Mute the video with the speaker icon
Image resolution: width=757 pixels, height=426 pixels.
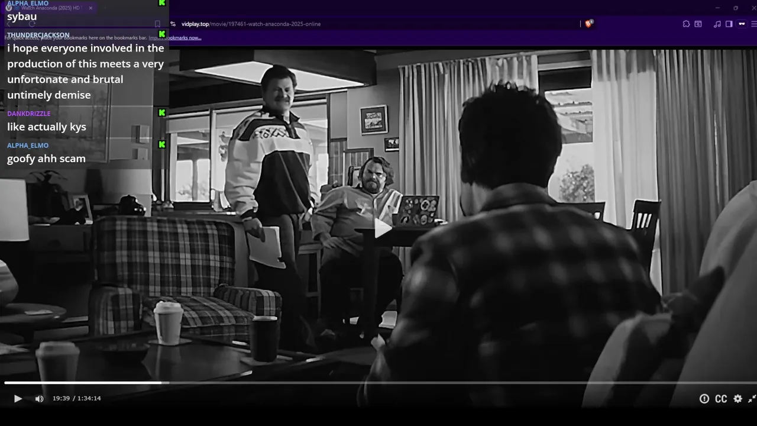pos(39,399)
